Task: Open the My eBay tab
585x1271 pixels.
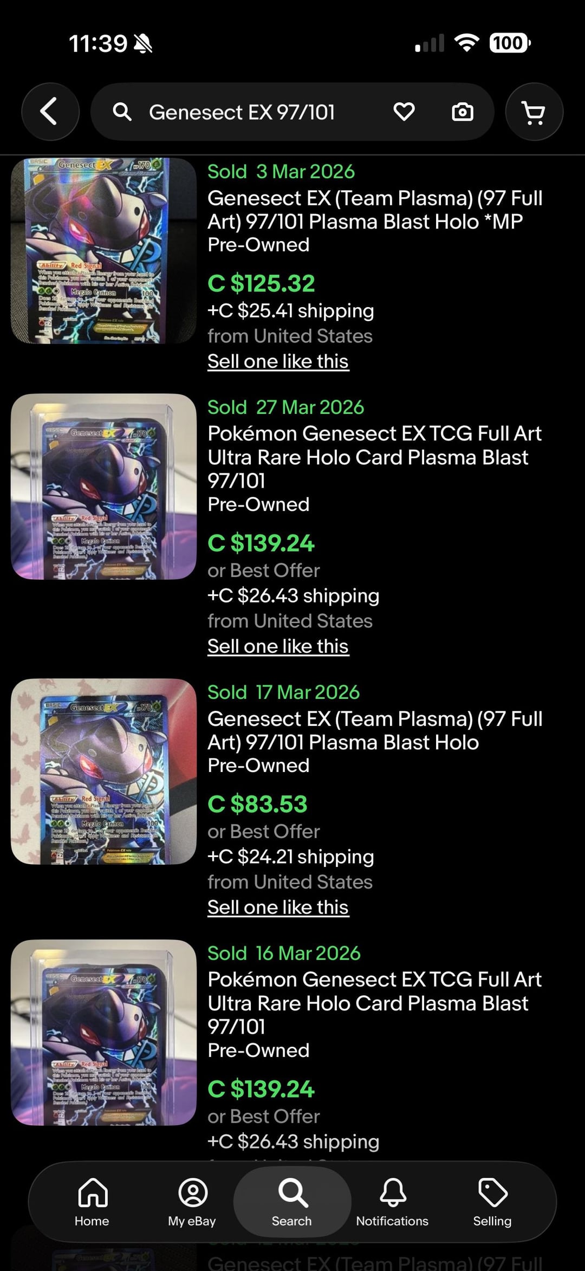Action: click(x=192, y=1202)
